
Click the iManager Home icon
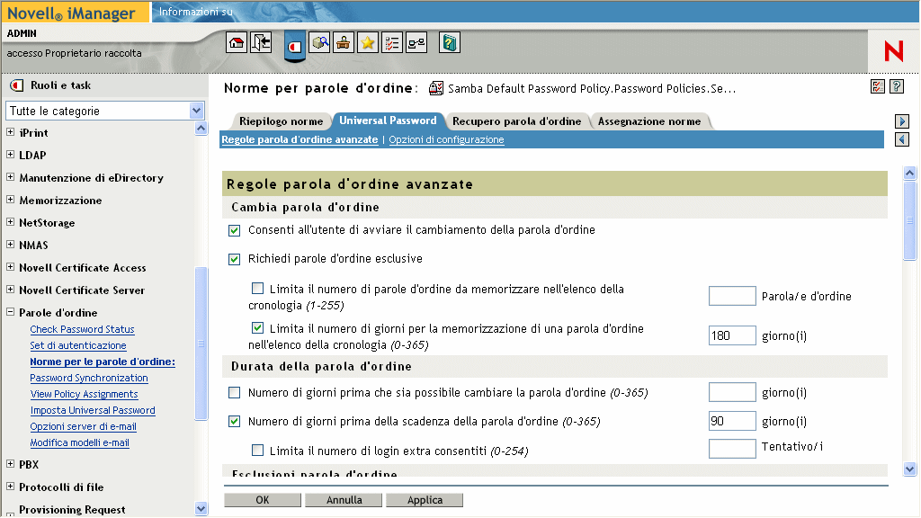(235, 42)
